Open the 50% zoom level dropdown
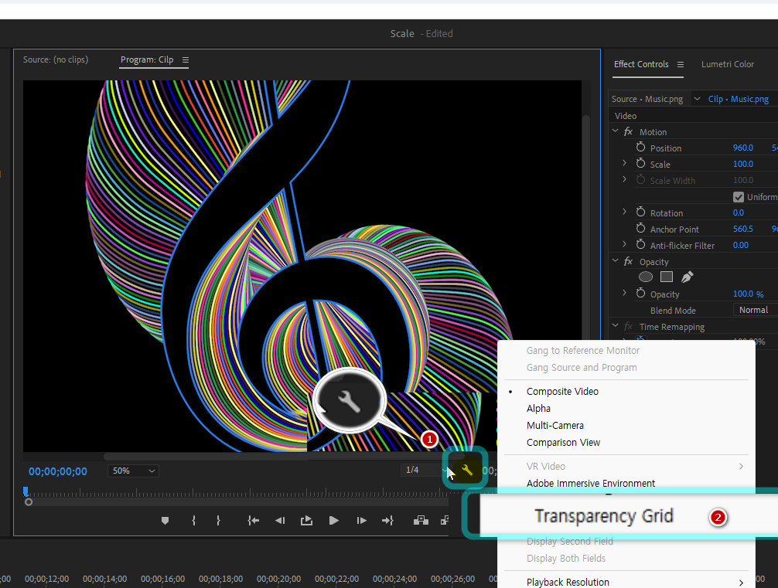Viewport: 778px width, 588px height. pos(134,471)
